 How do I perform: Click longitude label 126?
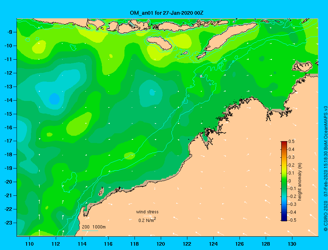pos(240,244)
